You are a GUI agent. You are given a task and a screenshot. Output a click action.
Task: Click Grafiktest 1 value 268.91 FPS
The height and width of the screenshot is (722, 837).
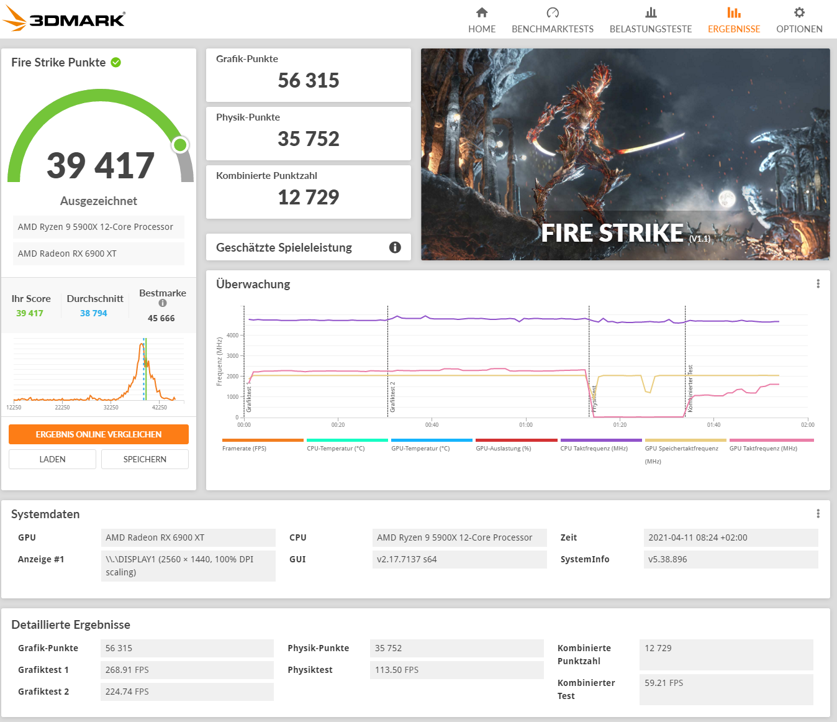[187, 670]
